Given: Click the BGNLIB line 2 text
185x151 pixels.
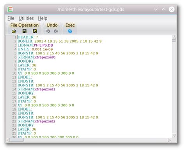Looking at the screenshot, I should pos(59,41).
